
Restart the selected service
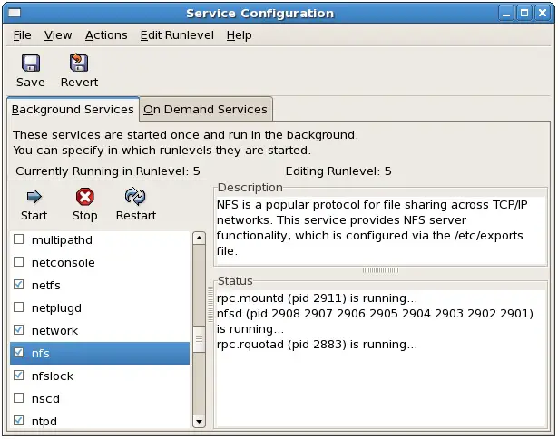point(136,197)
